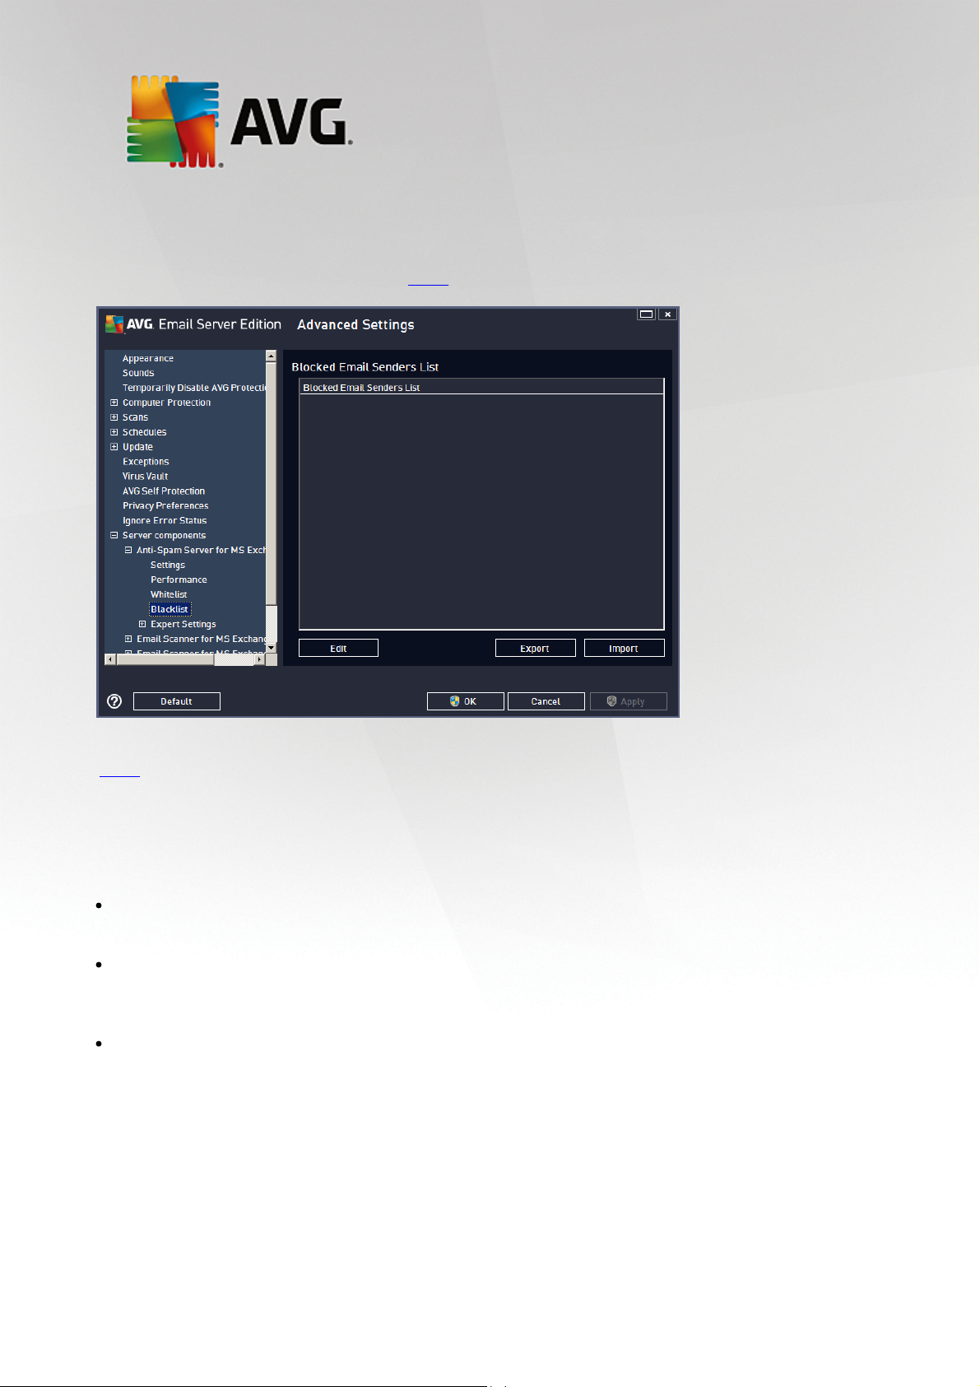Open the help question mark icon
The width and height of the screenshot is (980, 1387).
[x=114, y=701]
